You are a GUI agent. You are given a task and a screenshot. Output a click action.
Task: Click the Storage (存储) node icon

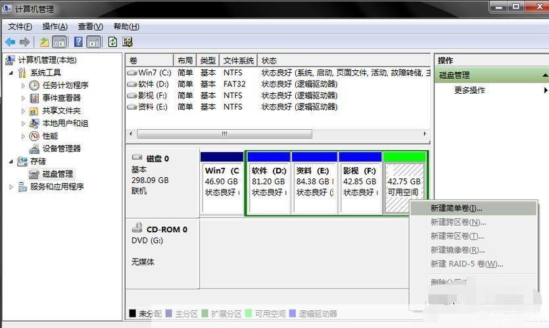point(22,161)
